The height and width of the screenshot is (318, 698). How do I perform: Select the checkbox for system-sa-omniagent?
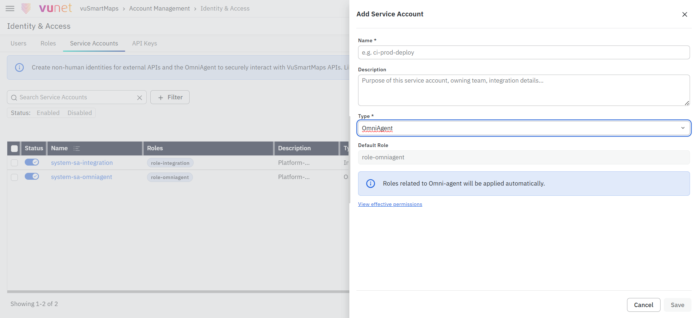click(x=14, y=177)
